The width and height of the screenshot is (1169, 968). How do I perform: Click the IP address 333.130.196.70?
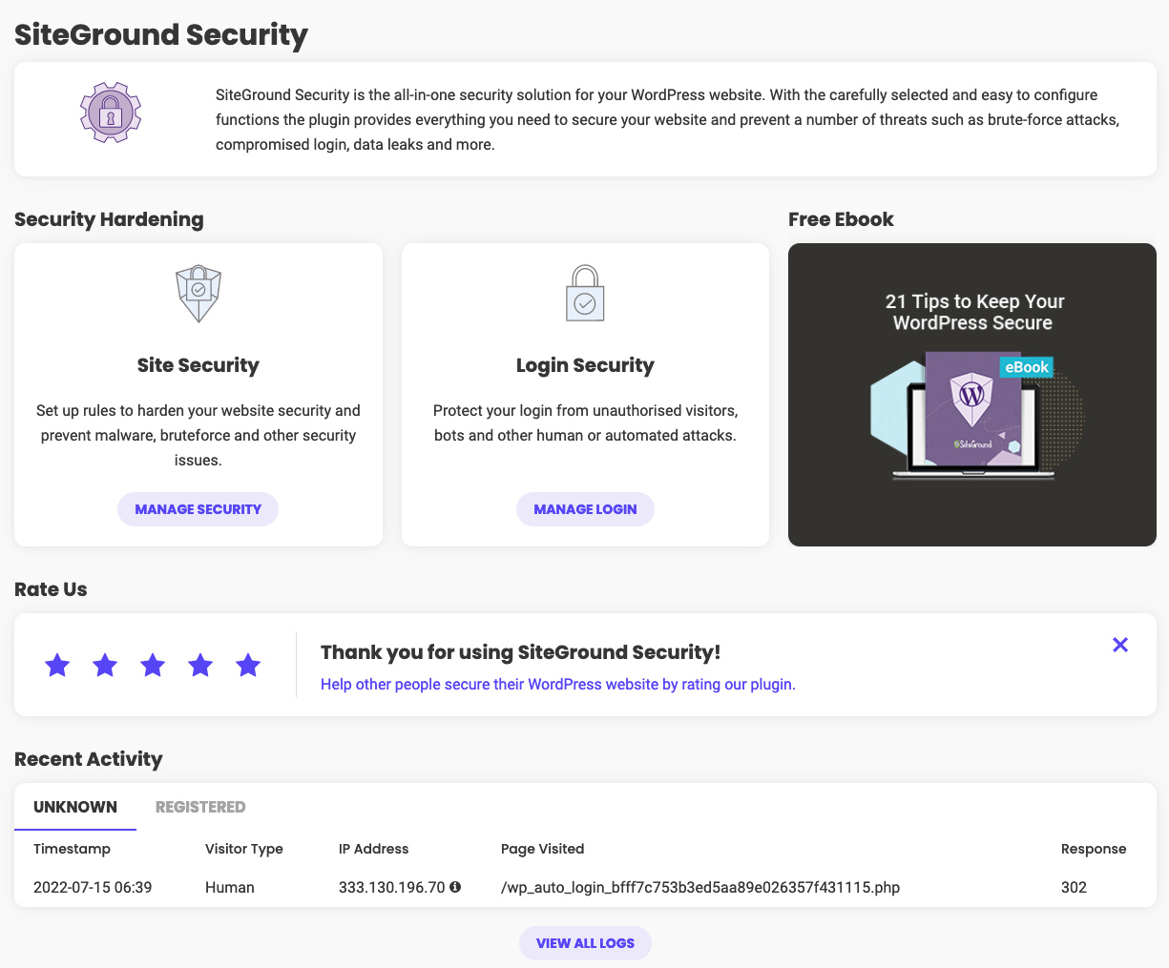point(391,887)
